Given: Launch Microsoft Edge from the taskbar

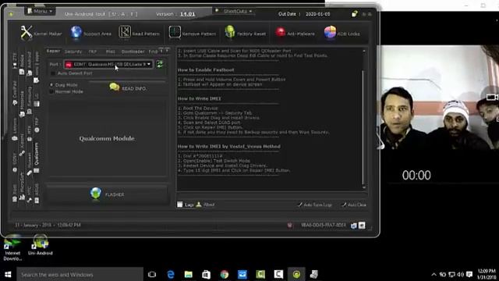Looking at the screenshot, I should click(171, 274).
